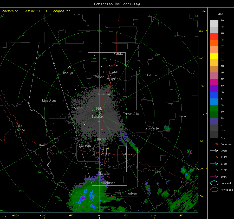The image size is (234, 219).
Task: Select the bright yellow swatch in the dBZ scale
Action: tap(214, 56)
